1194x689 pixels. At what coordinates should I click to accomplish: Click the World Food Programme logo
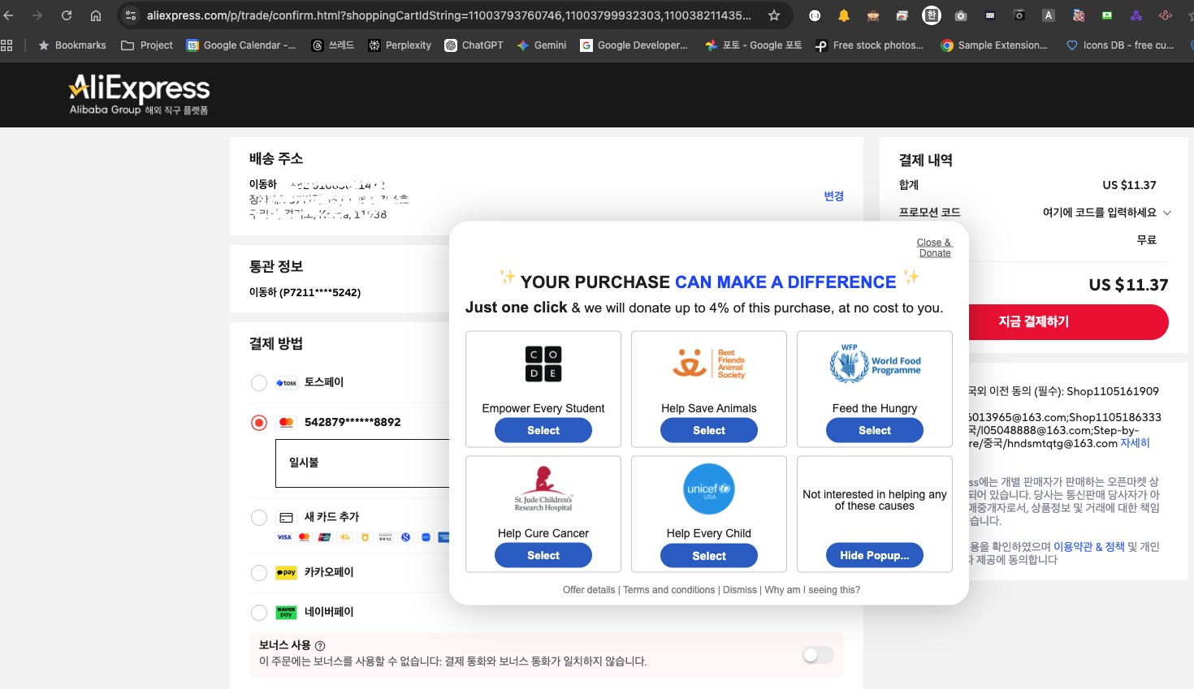click(875, 364)
